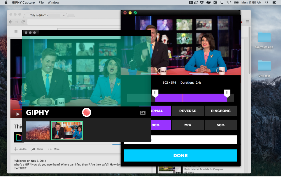This screenshot has height=177, width=281.
Task: Open the YouTube sidebar guide menu icon
Action: point(16,31)
